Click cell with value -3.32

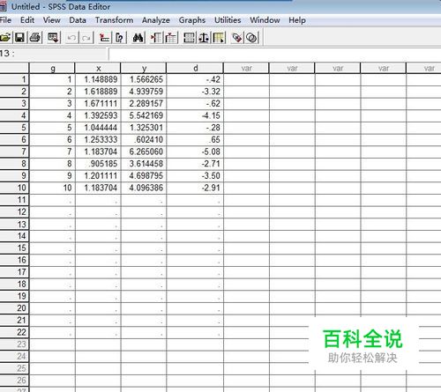(x=195, y=92)
